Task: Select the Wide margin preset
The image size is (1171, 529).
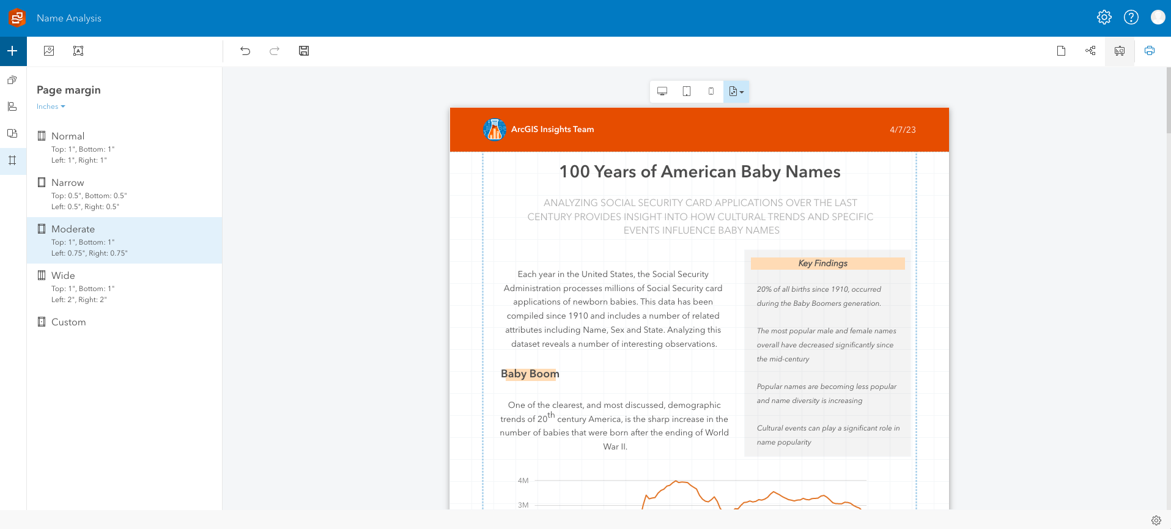Action: [63, 275]
